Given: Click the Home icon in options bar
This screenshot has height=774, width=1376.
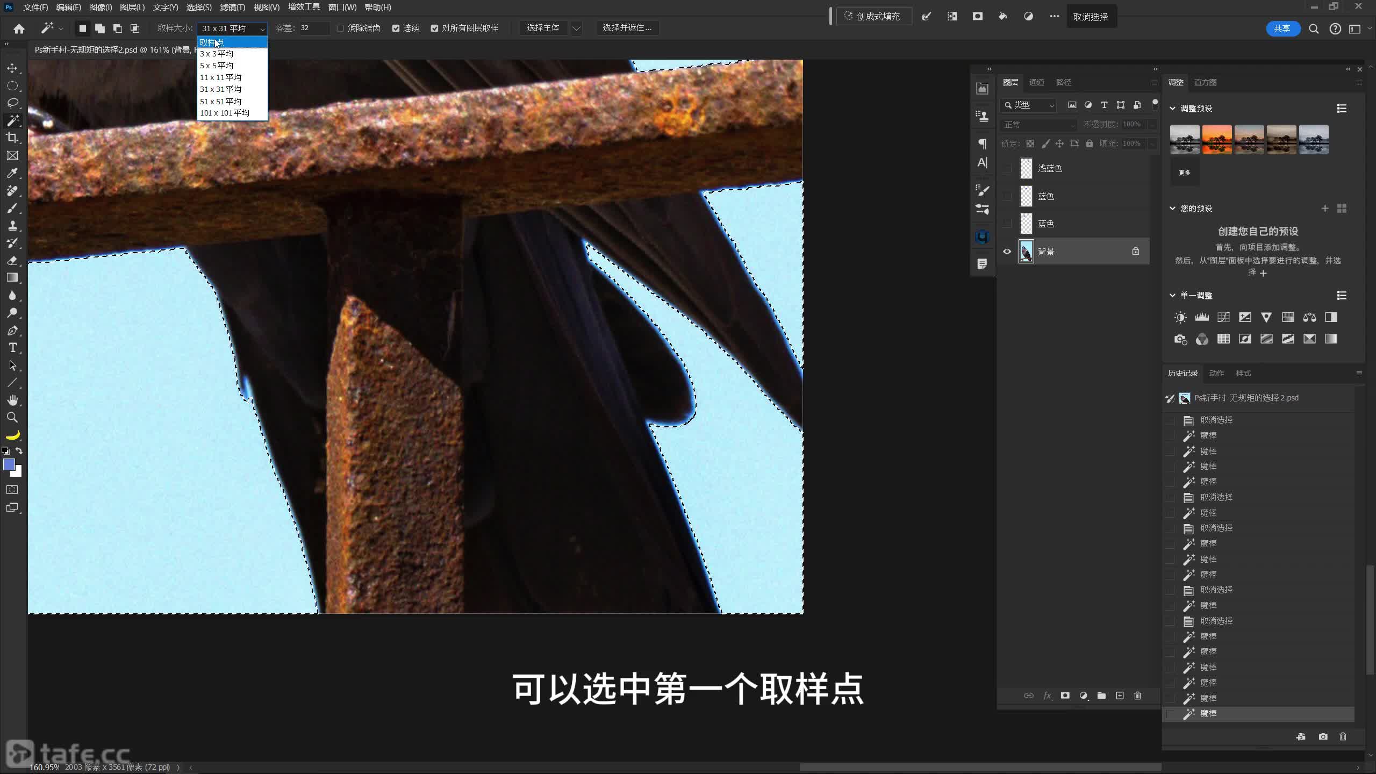Looking at the screenshot, I should click(19, 28).
